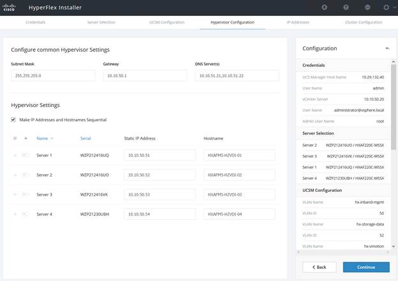Click the horizontal scrollbar's left arrow in Configuration
The image size is (398, 281).
coord(298,252)
